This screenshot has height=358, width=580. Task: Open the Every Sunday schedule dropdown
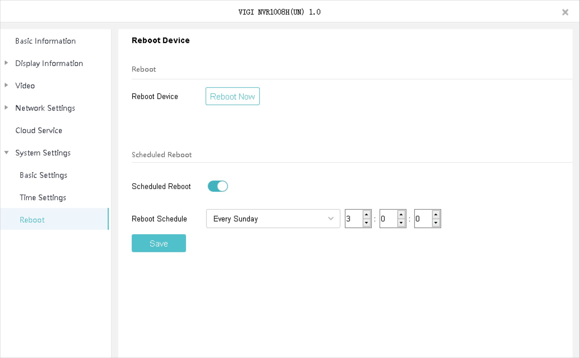[273, 219]
